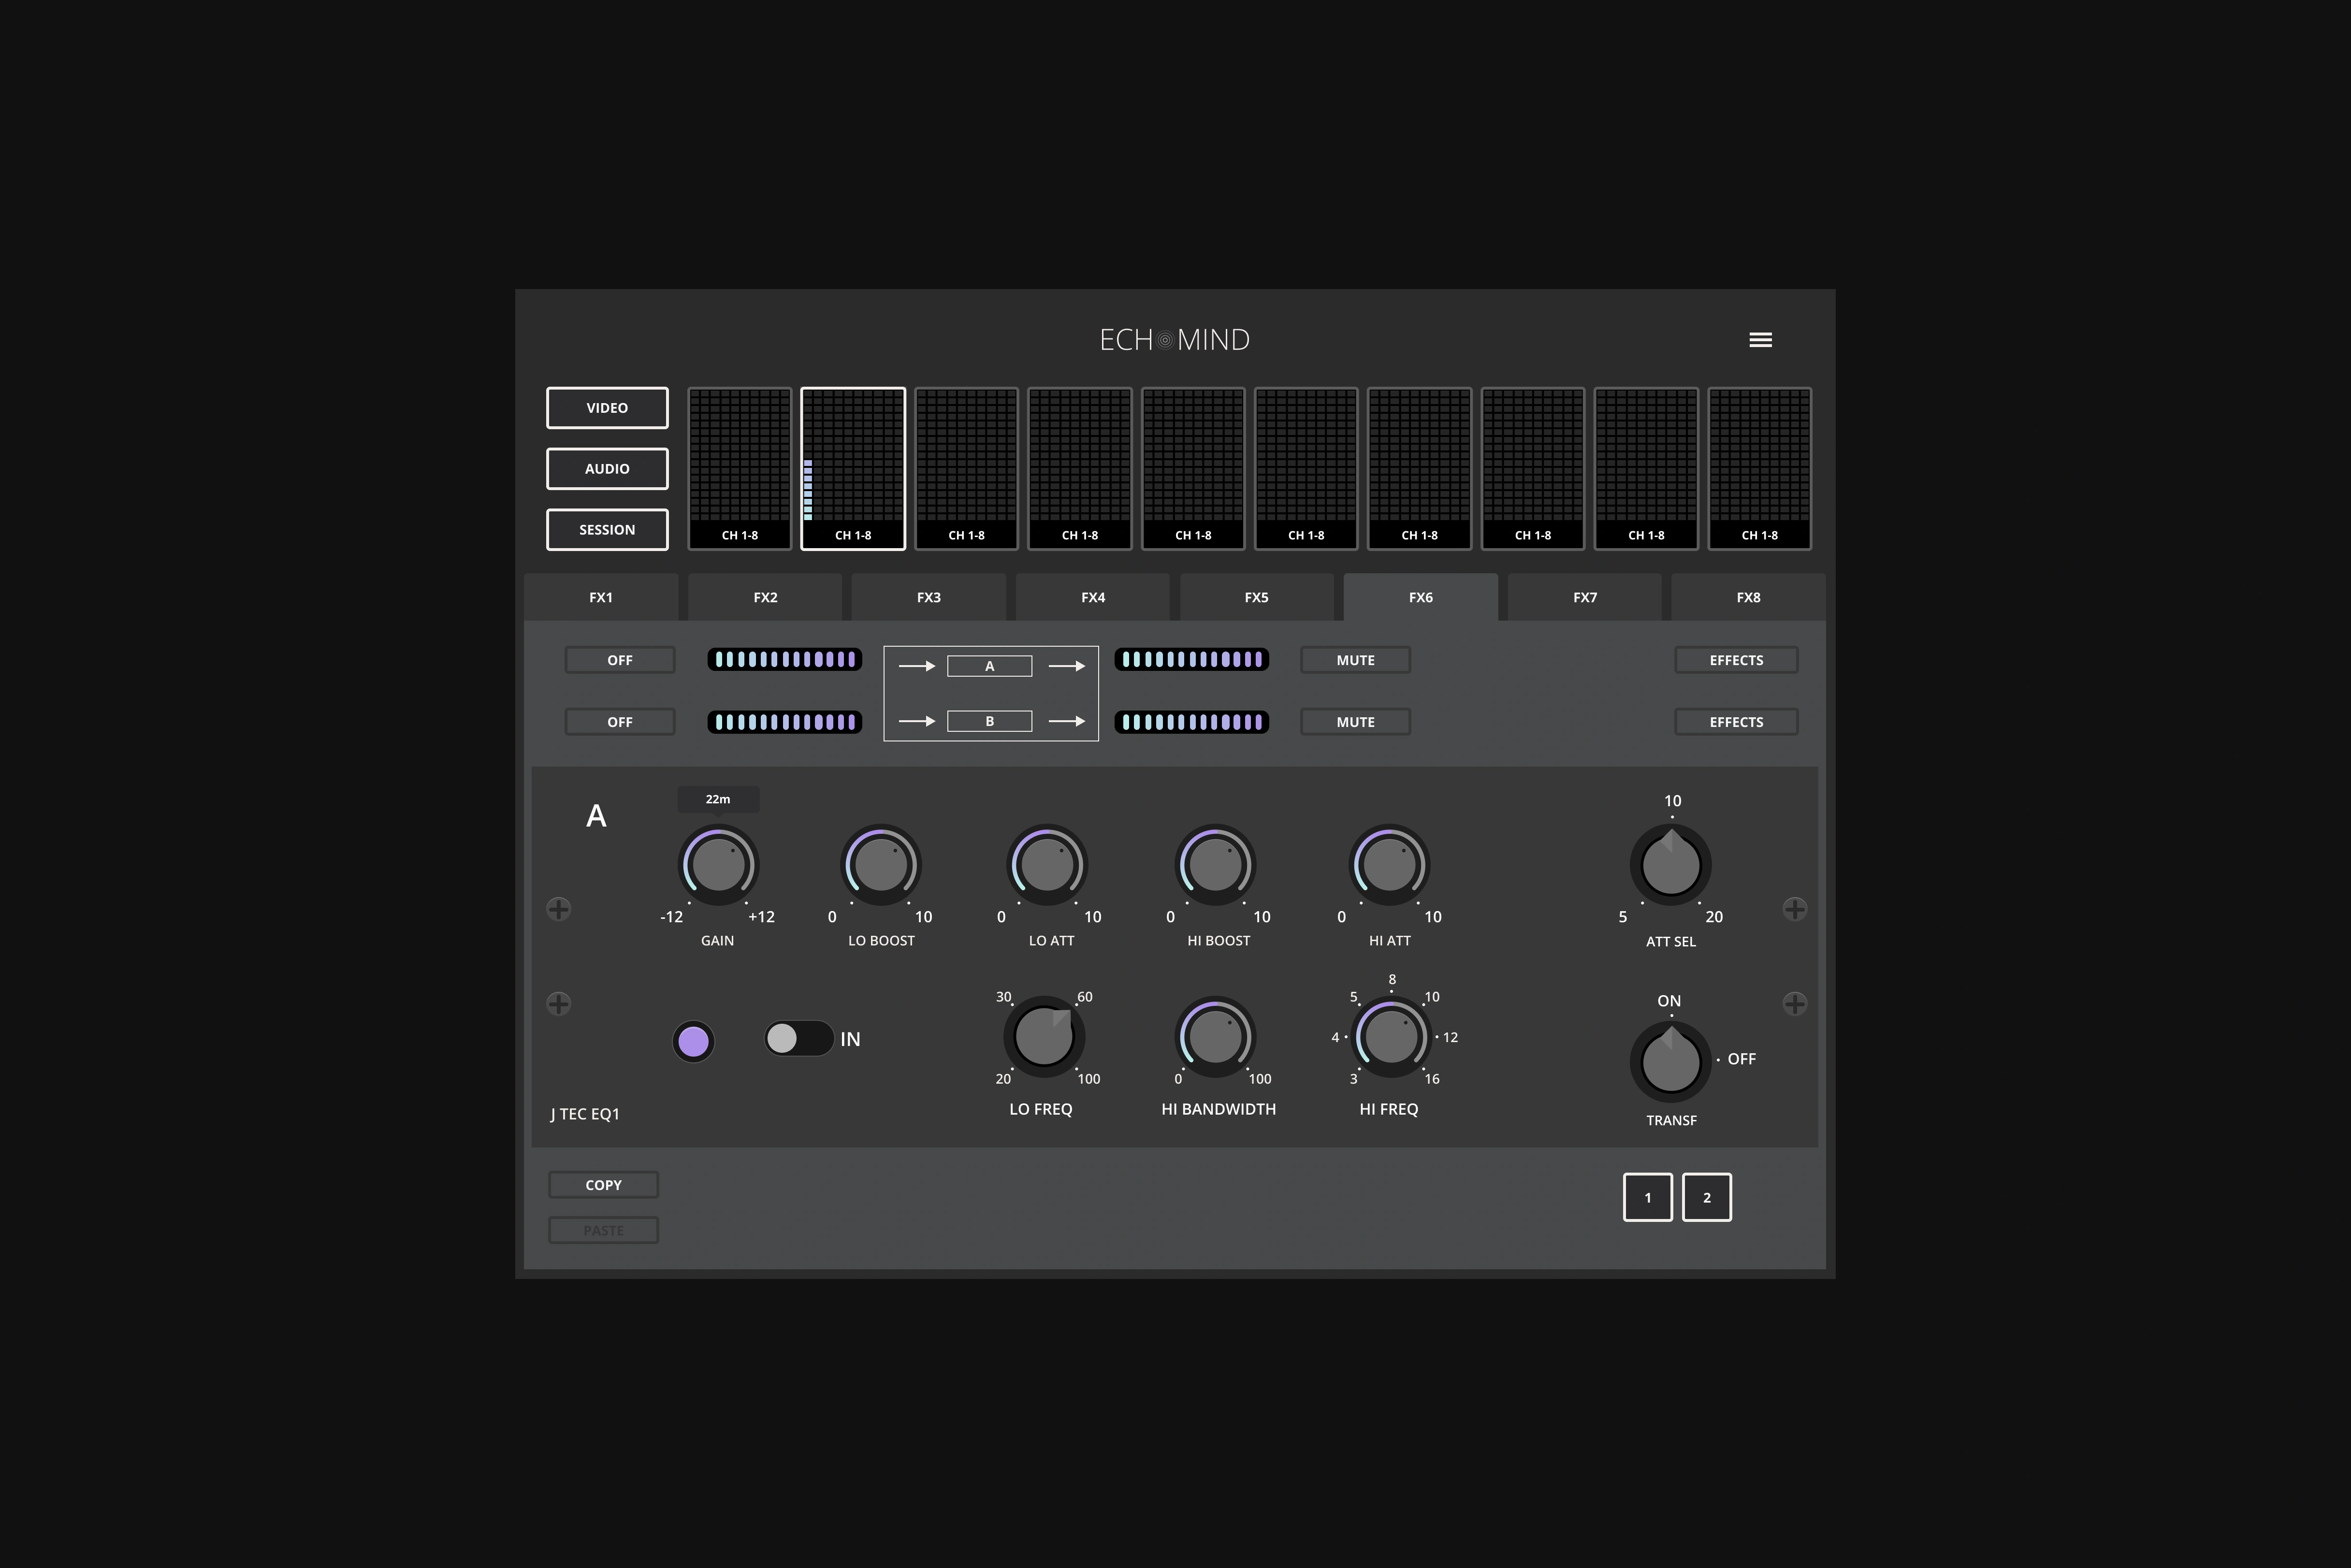This screenshot has height=1568, width=2351.
Task: Toggle the bottom OFF button
Action: pyautogui.click(x=620, y=722)
